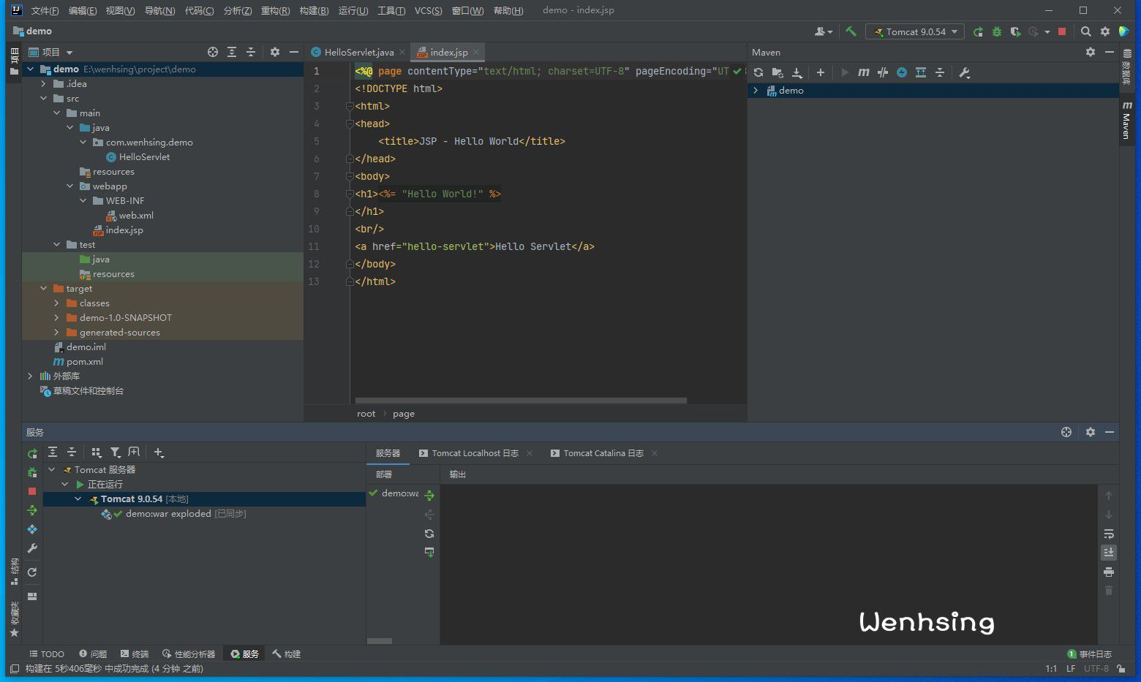Screen dimensions: 1141x682
Task: Open the VCS menu
Action: tap(428, 10)
